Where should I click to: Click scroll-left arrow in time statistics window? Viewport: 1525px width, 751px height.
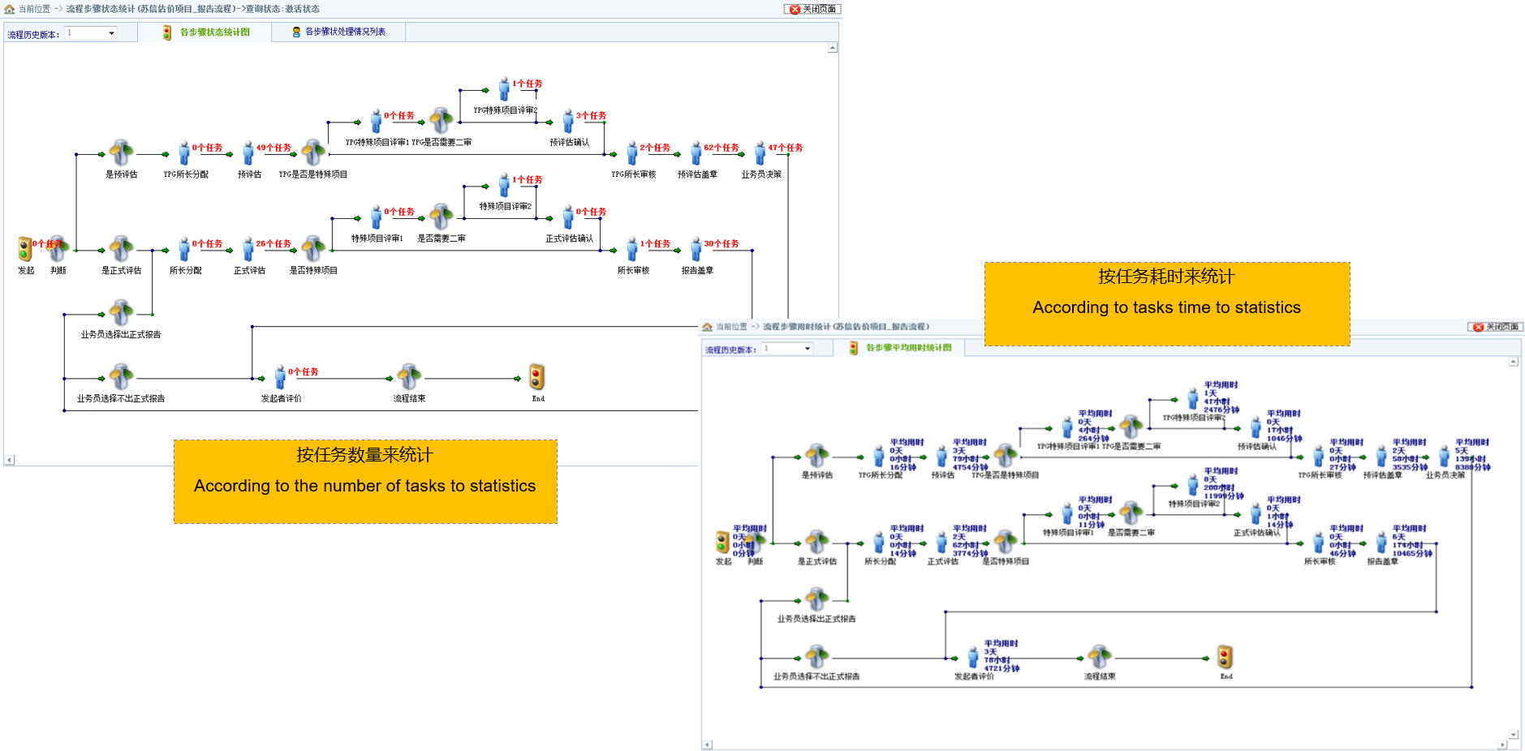[x=707, y=745]
